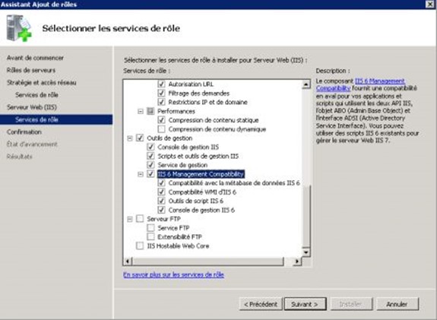Screen dimensions: 437x320
Task: Close the Assistant Ajout de rôles window
Action: (x=430, y=5)
